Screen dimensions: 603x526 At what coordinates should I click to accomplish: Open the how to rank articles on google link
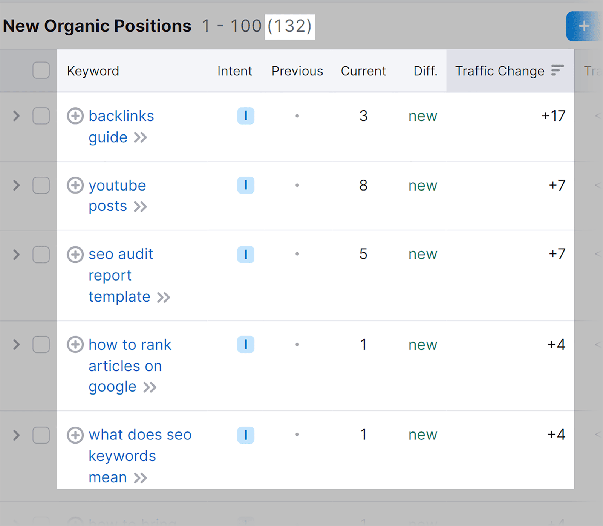point(130,345)
